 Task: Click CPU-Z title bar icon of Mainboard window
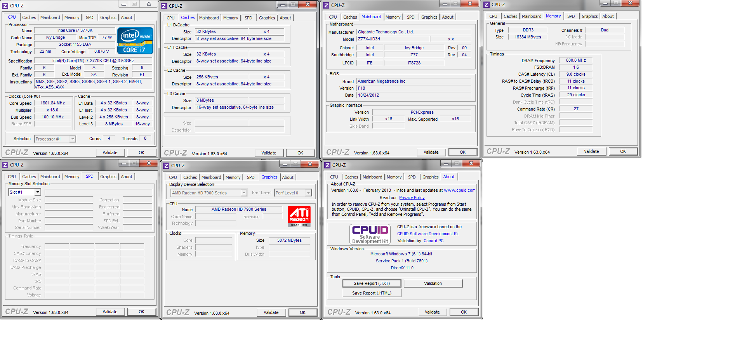(326, 5)
